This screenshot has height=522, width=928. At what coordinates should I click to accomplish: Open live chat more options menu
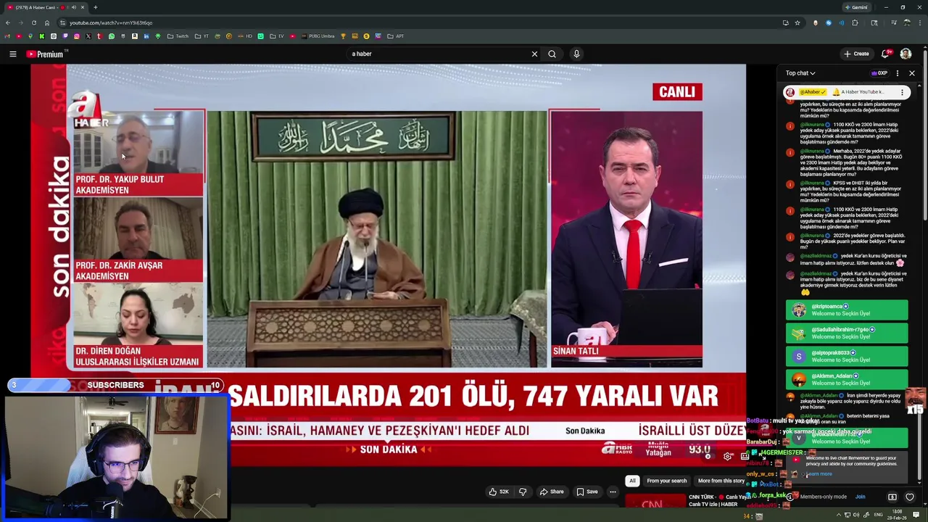point(898,73)
